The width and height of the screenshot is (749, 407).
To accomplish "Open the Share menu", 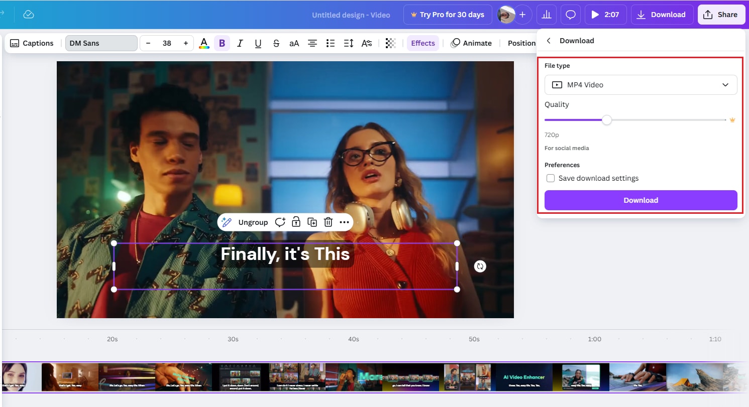I will 721,15.
